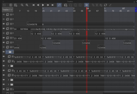Start playback with the Play button
The height and width of the screenshot is (94, 137).
(x=43, y=5)
